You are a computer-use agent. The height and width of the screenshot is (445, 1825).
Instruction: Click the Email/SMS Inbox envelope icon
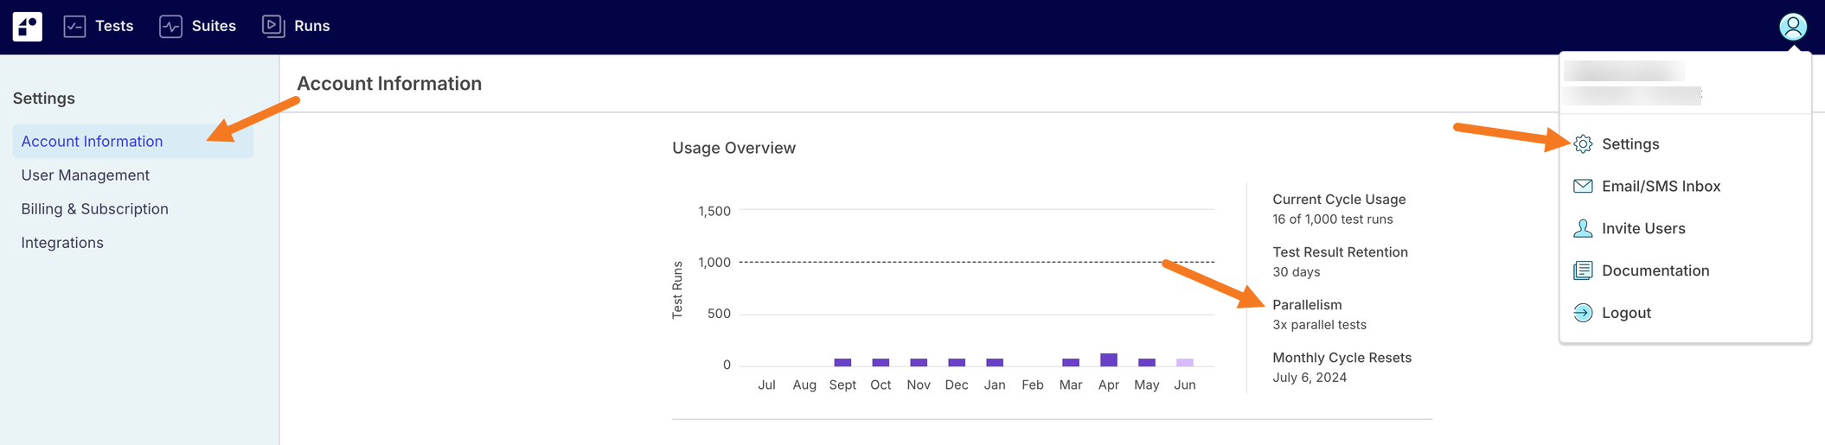(1583, 187)
